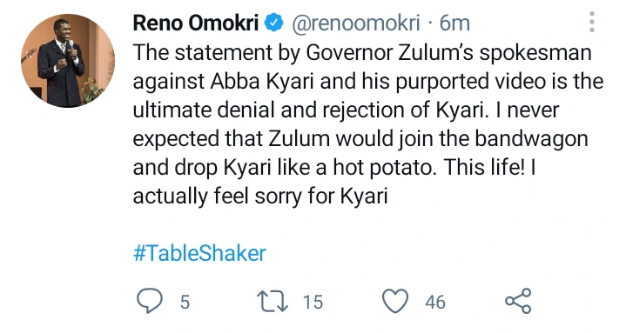Viewport: 626px width, 333px height.
Task: Open the Reno Omokri display name link
Action: [196, 23]
